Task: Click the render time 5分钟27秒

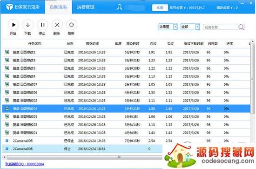Action: [x=132, y=52]
